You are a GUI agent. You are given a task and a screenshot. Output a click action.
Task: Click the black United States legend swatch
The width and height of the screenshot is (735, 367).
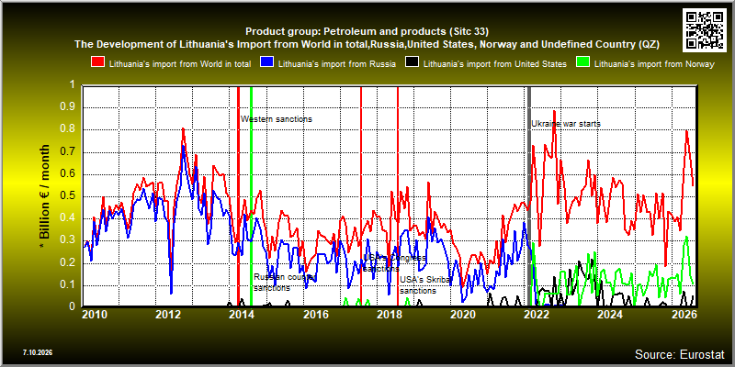tap(413, 63)
